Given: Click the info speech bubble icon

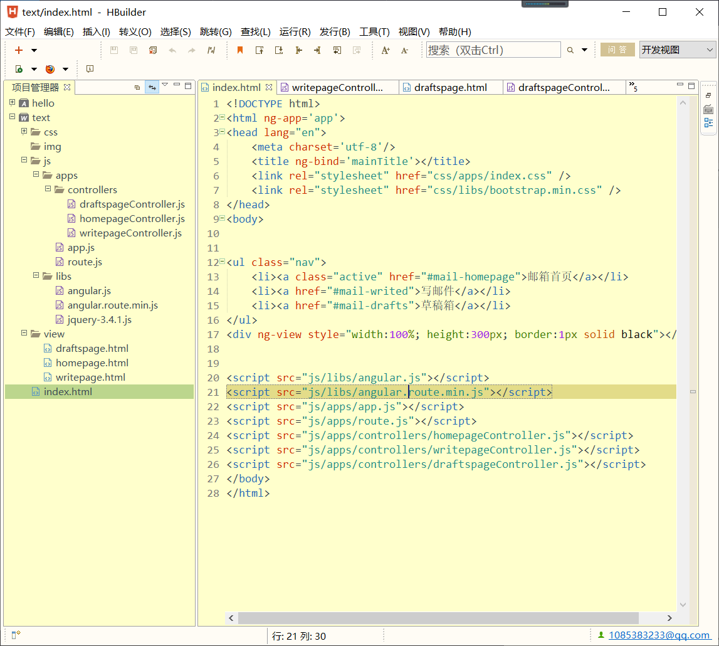Looking at the screenshot, I should tap(90, 69).
